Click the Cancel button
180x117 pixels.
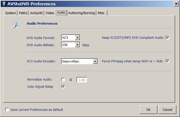(167, 110)
